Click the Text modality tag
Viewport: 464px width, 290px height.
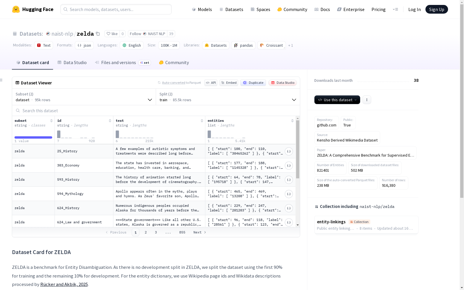pos(44,45)
